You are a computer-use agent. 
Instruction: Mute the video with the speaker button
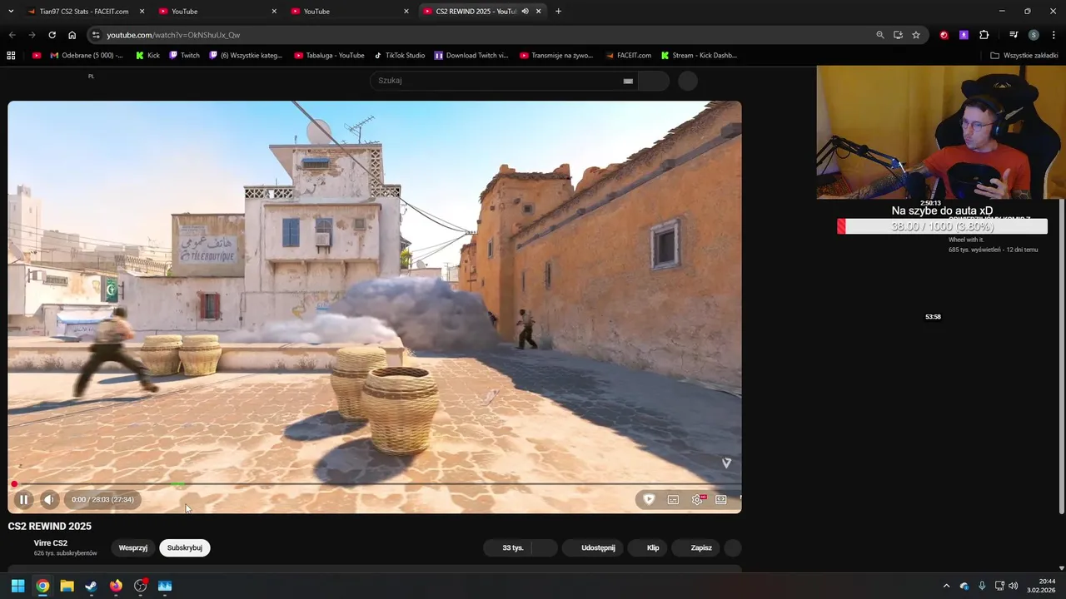(49, 500)
